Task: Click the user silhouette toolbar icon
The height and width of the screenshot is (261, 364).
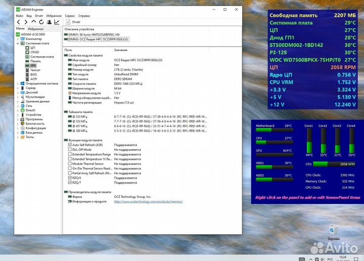Action: tap(49, 22)
